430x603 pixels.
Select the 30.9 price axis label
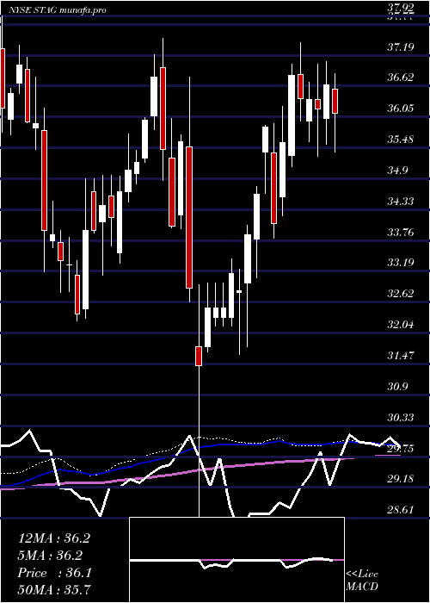(397, 387)
